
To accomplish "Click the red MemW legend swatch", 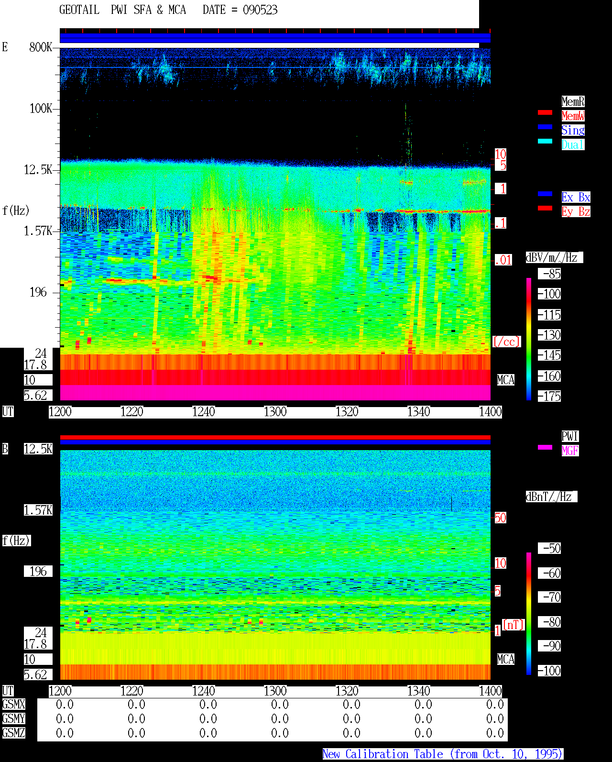I will tap(545, 112).
